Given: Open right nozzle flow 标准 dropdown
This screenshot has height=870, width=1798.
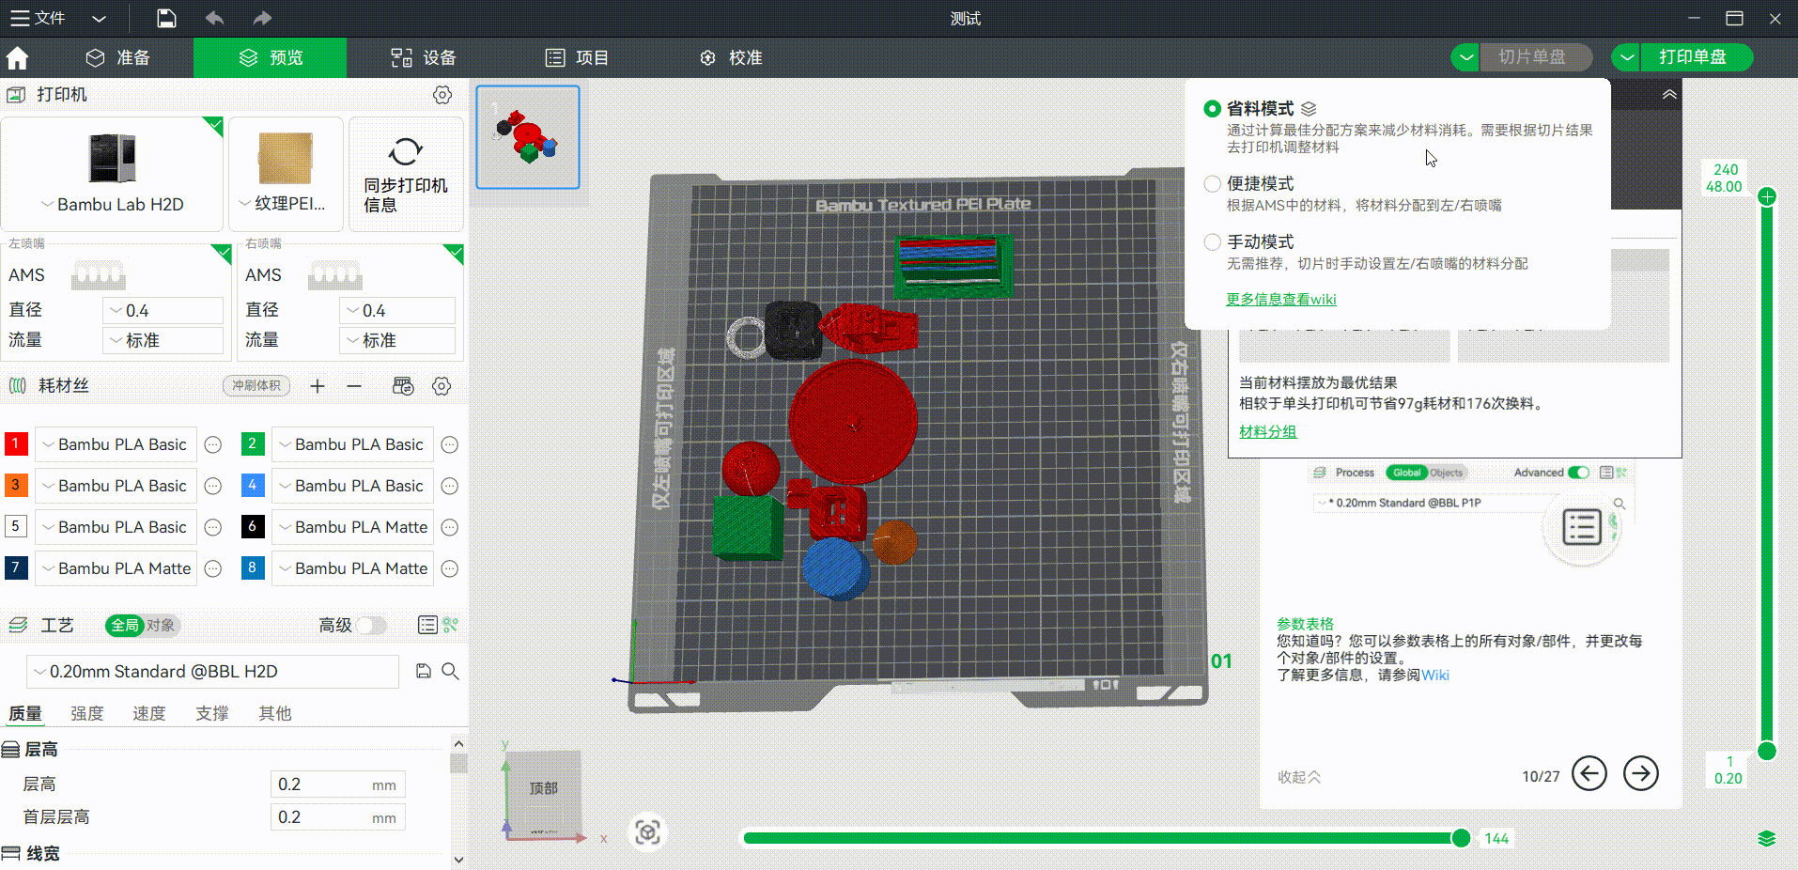Looking at the screenshot, I should click(x=397, y=340).
